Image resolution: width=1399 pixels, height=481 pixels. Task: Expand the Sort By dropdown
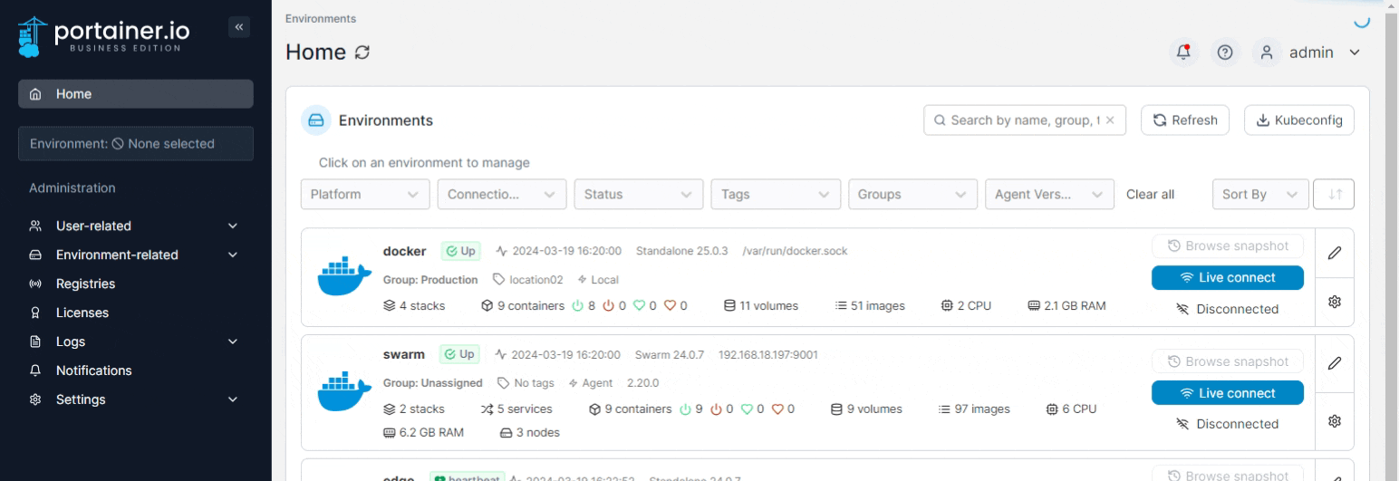(1260, 195)
